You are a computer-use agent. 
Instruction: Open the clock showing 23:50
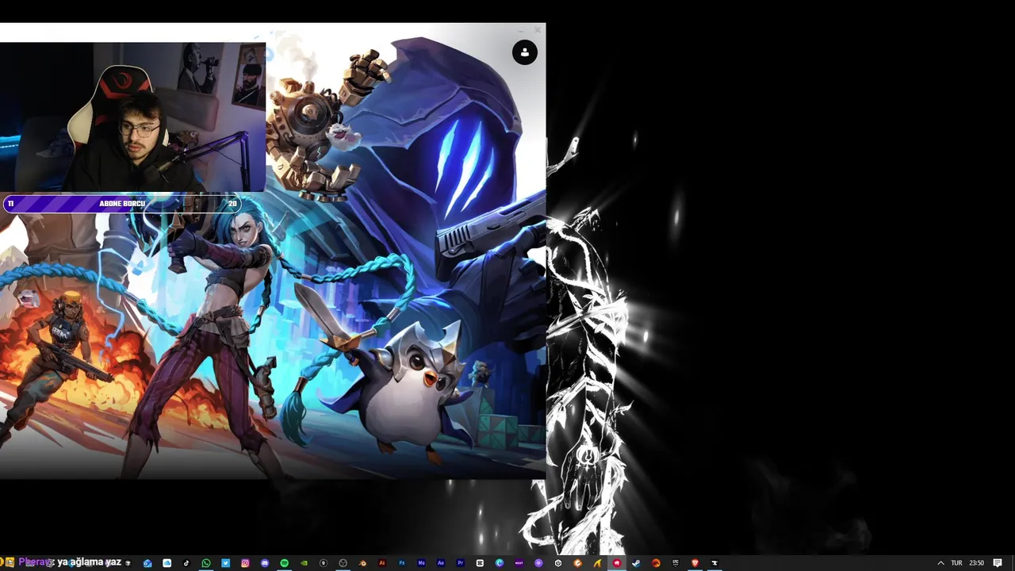point(976,563)
